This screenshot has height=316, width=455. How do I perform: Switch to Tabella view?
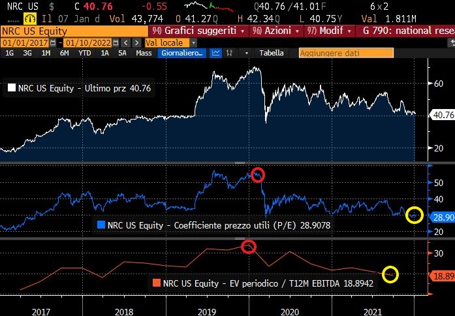click(x=272, y=53)
